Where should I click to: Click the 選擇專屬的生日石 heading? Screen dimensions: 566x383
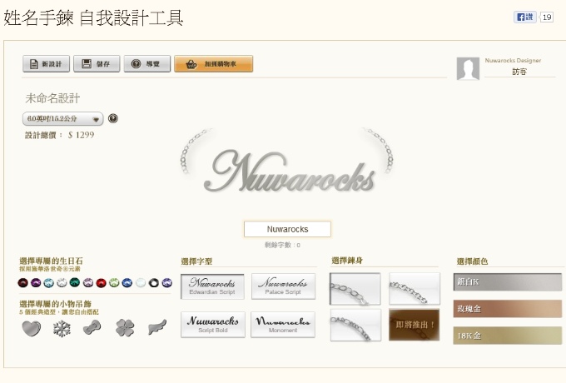51,261
